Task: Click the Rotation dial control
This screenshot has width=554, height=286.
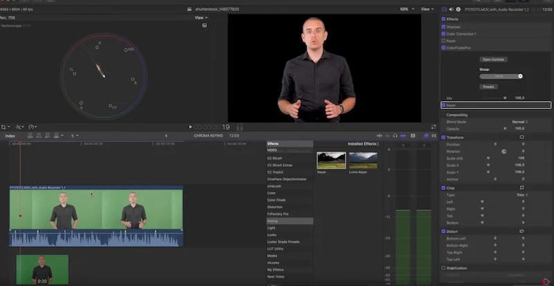Action: click(504, 151)
